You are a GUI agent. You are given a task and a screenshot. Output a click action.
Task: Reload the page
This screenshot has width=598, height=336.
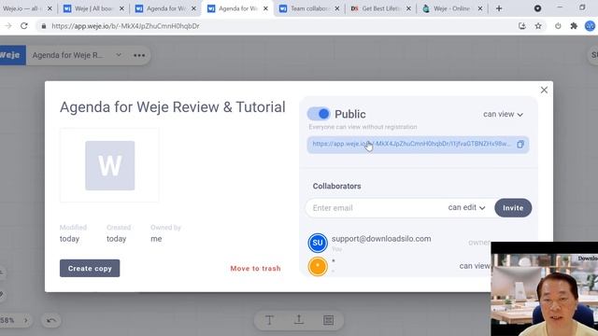tap(24, 26)
